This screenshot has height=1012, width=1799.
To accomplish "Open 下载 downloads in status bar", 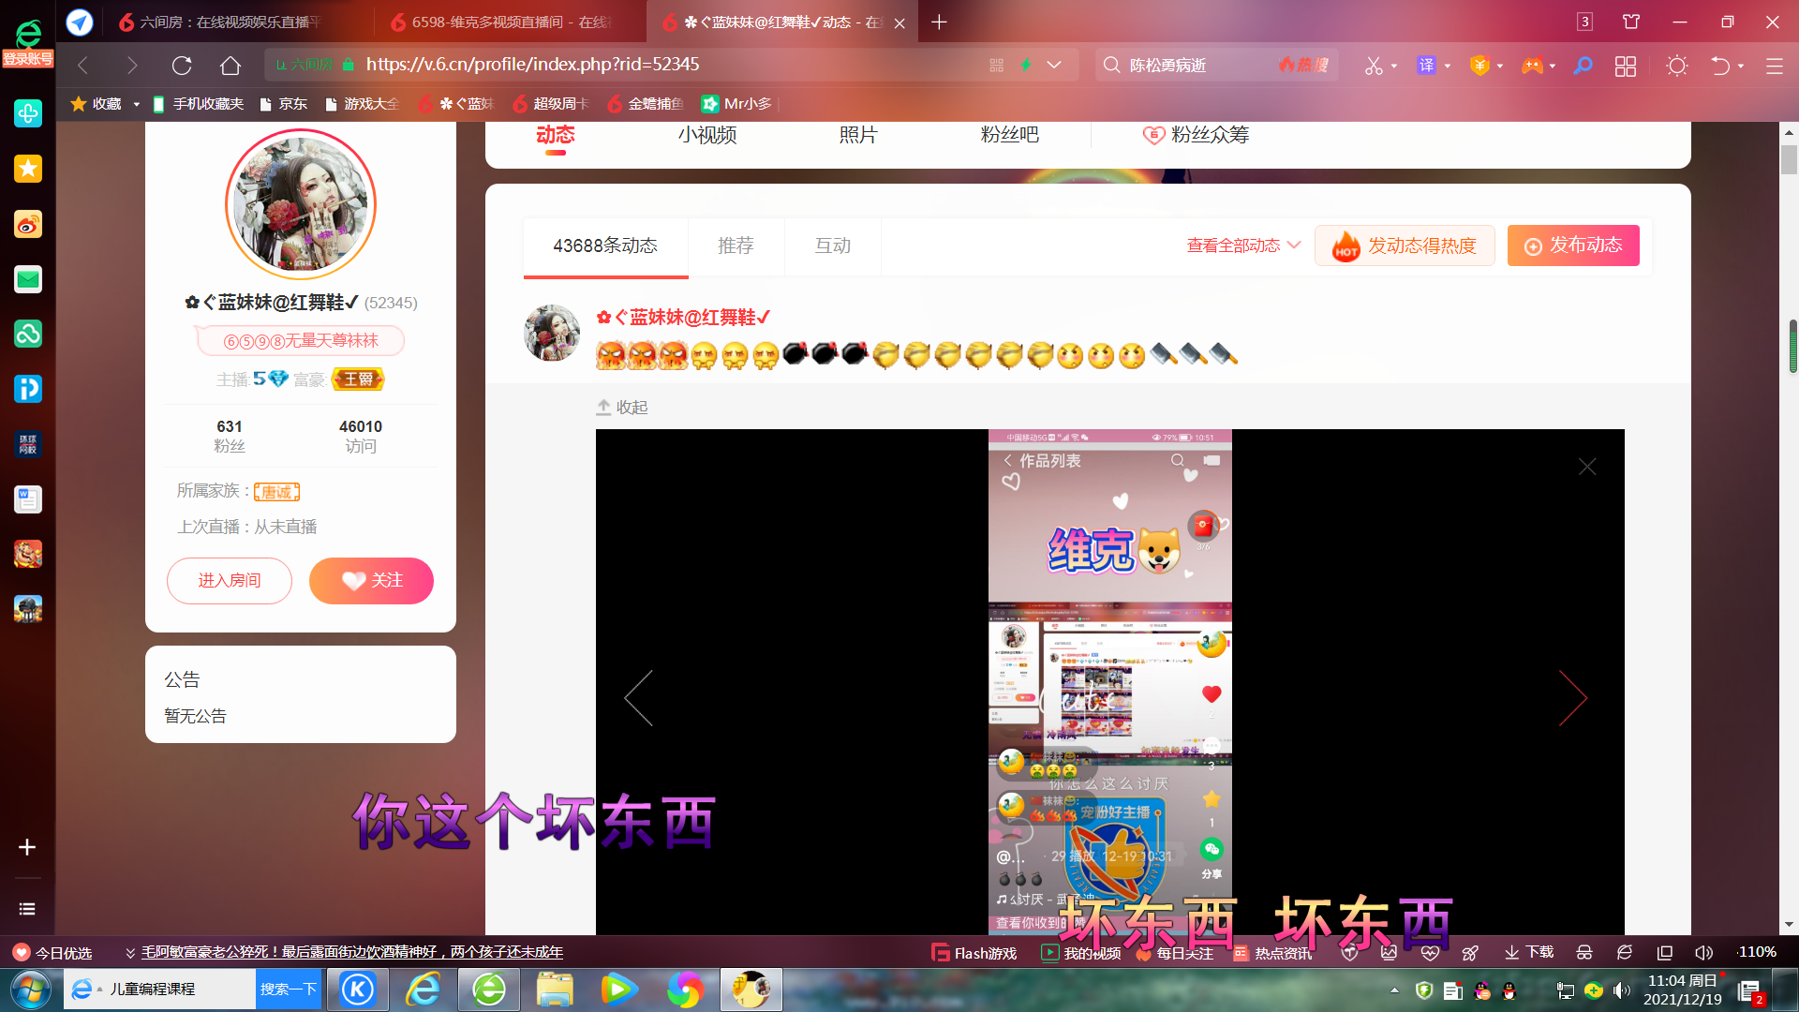I will coord(1529,952).
